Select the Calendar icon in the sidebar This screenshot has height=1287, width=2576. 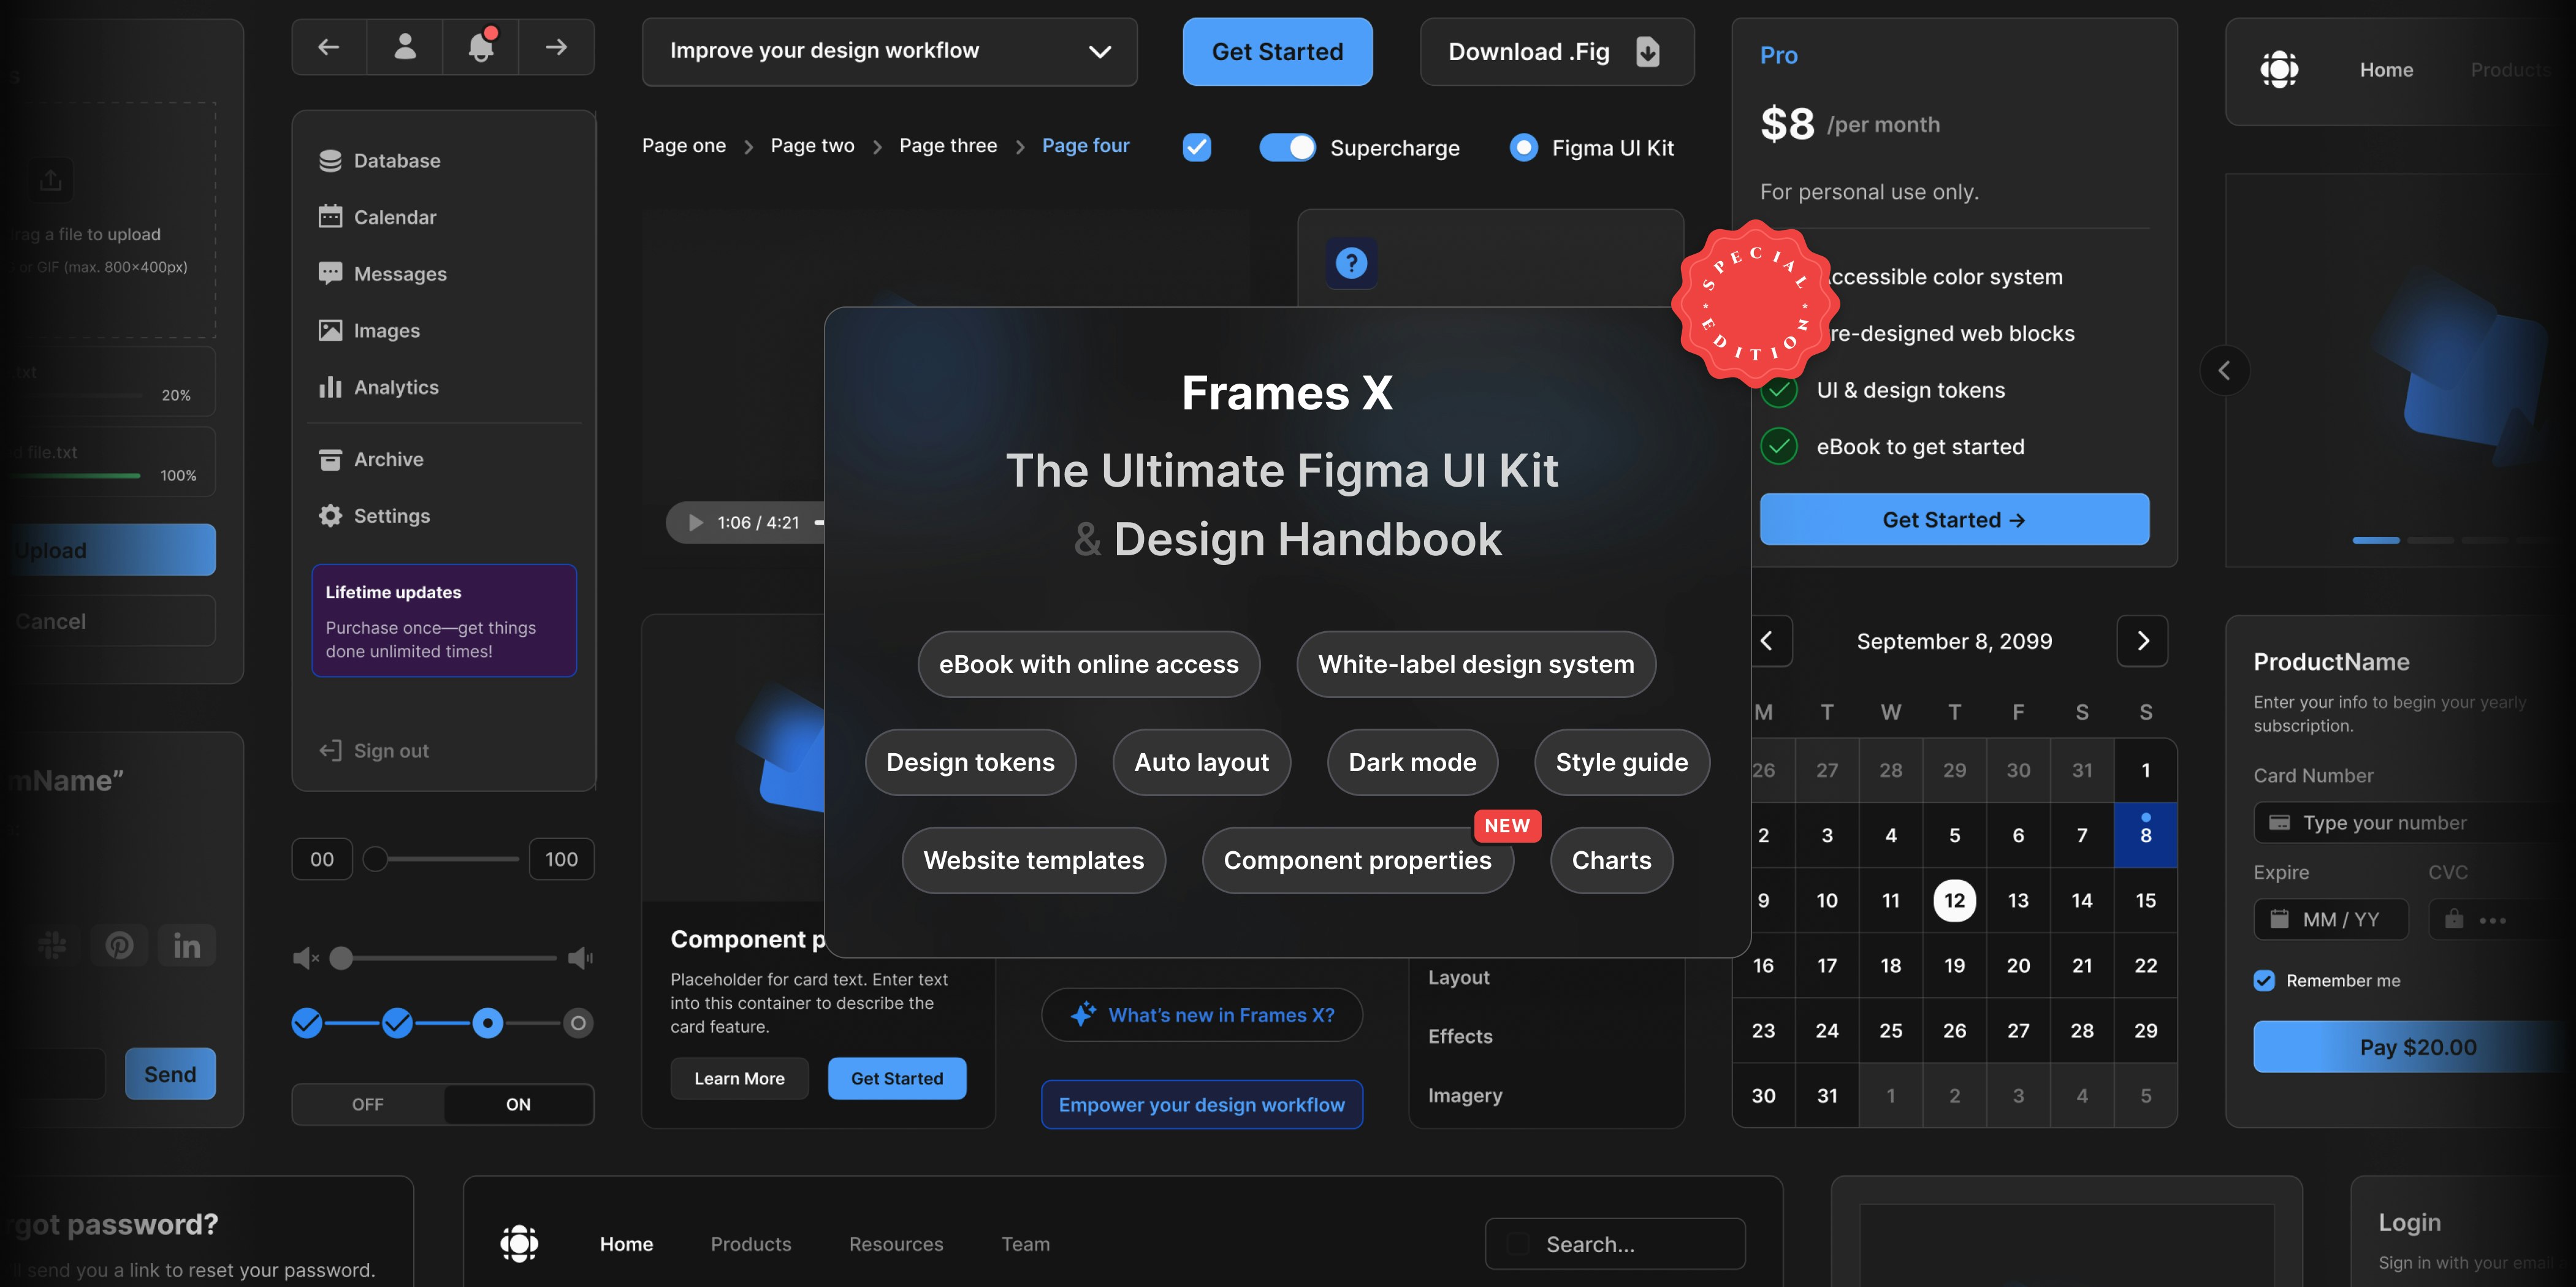click(331, 216)
